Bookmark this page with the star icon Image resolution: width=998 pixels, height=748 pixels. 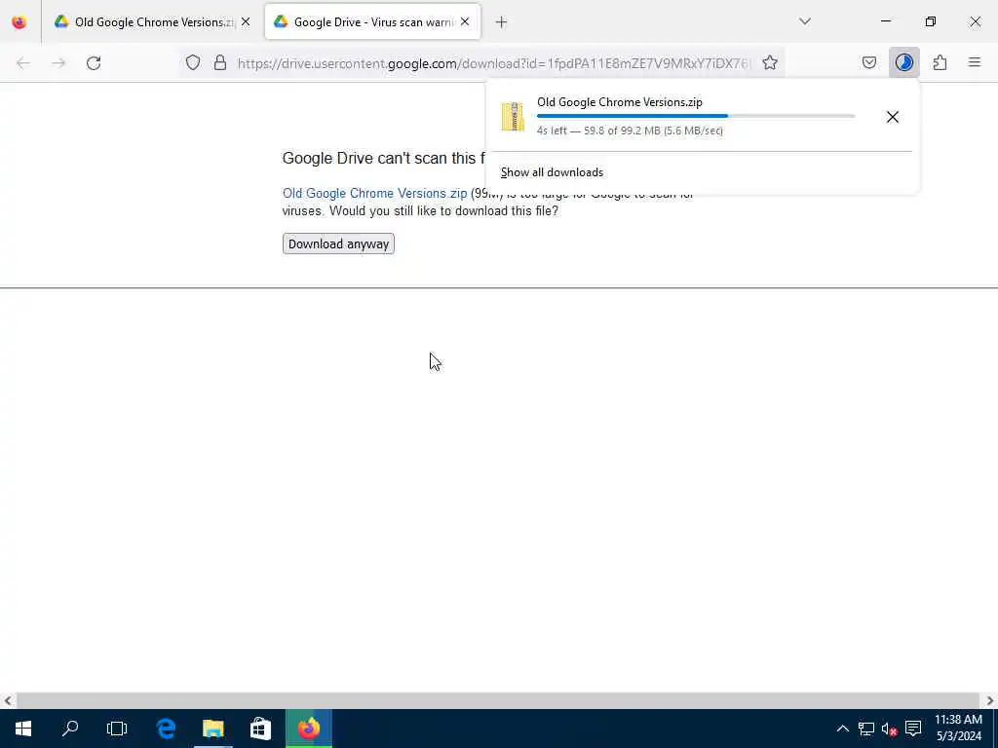coord(770,62)
